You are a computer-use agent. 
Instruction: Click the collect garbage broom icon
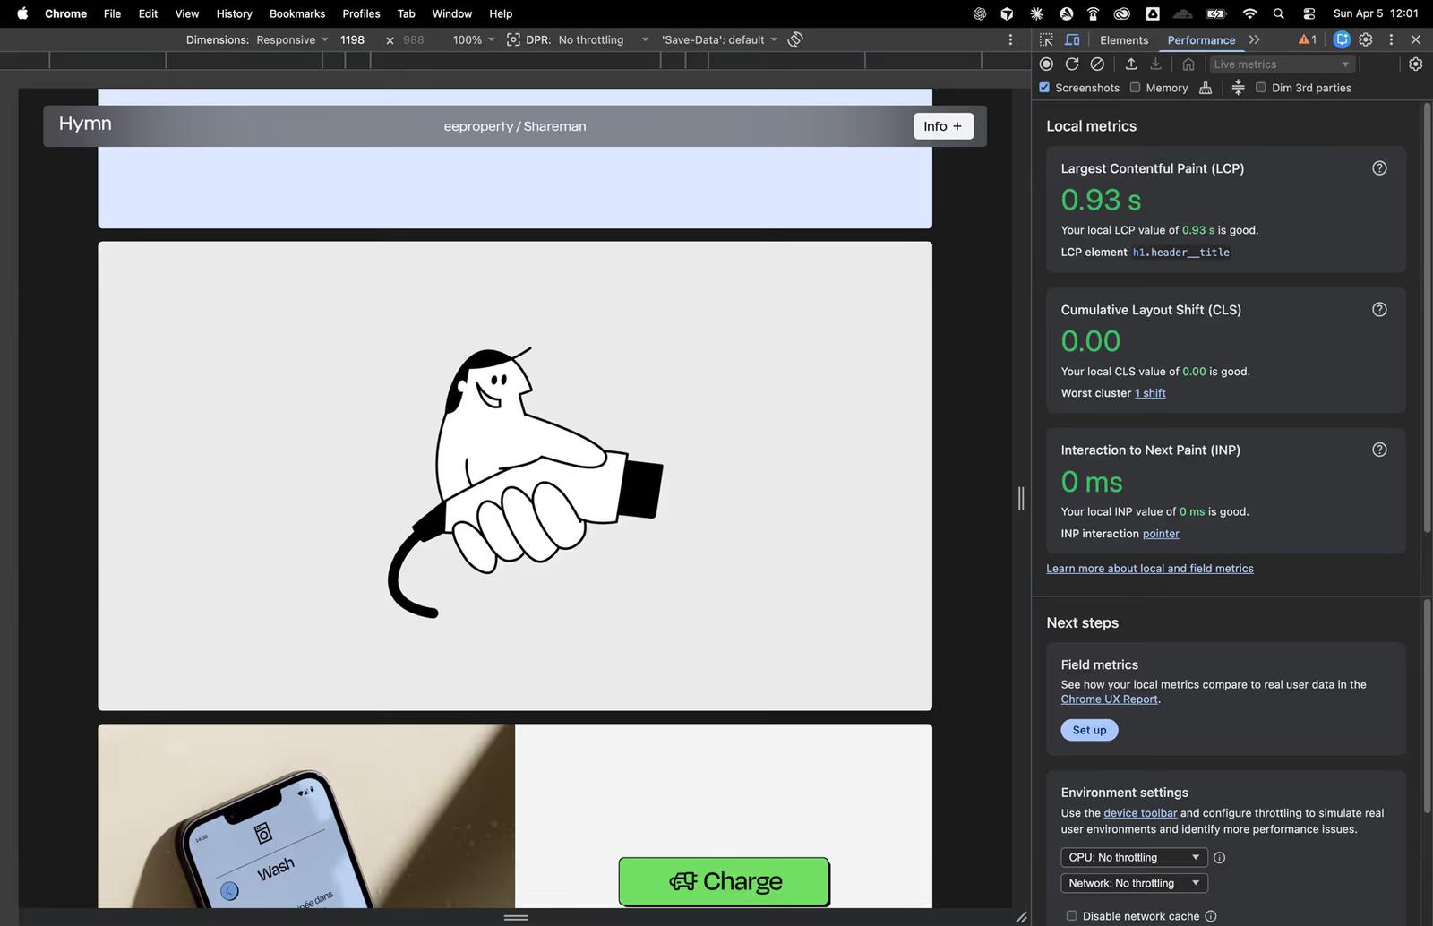click(1206, 88)
